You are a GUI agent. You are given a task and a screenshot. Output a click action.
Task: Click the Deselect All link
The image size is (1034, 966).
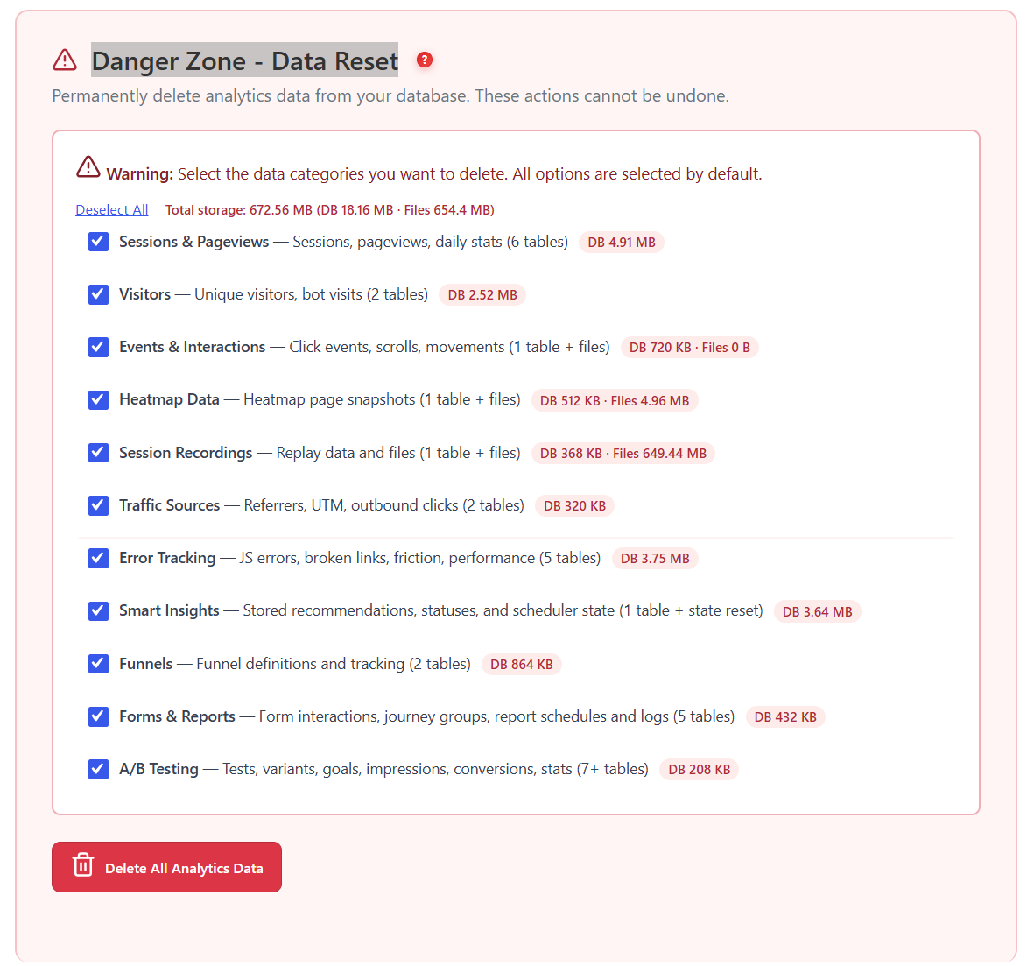click(x=112, y=210)
